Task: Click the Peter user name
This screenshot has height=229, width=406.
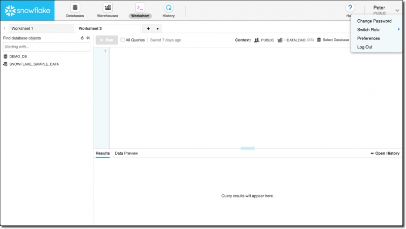Action: [x=379, y=8]
